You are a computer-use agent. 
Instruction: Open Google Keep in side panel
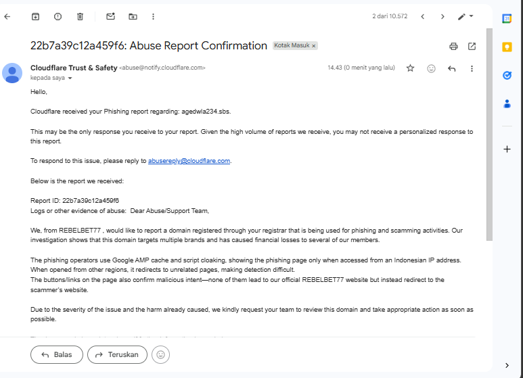tap(507, 47)
